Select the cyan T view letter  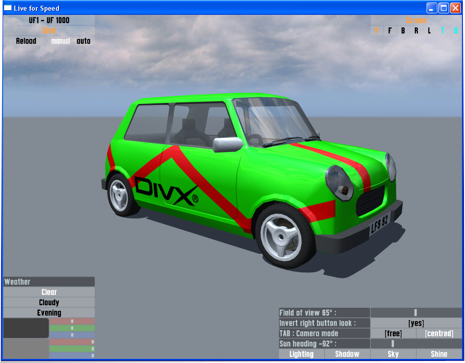point(442,31)
